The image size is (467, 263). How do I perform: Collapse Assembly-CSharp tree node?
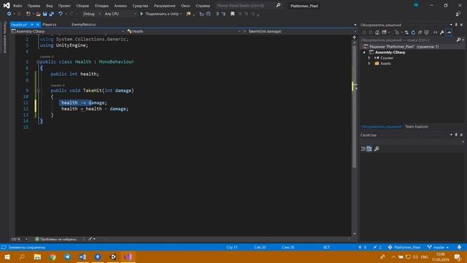[x=364, y=53]
